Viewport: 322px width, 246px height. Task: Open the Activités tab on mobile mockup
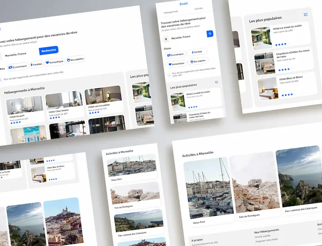[x=198, y=9]
